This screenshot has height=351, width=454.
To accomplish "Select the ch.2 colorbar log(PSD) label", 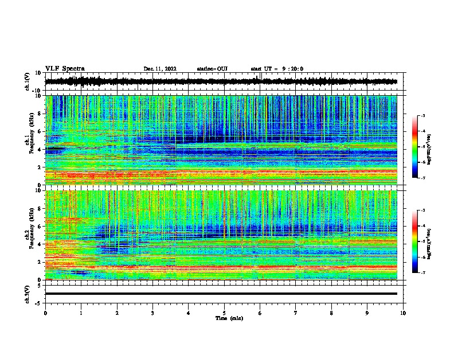I will 429,244.
